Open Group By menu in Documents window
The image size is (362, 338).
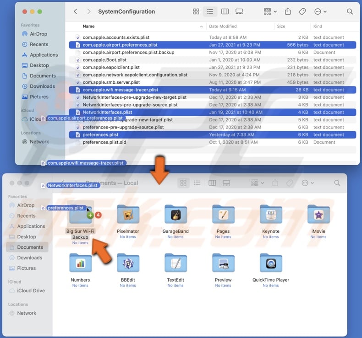click(257, 183)
